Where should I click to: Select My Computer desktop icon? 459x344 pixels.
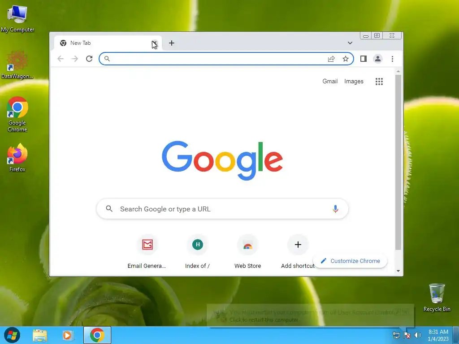(17, 19)
